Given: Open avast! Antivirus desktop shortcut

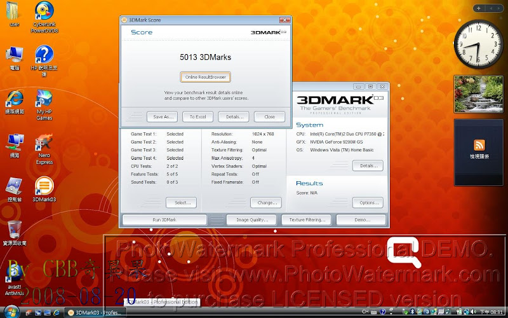Looking at the screenshot, I should pyautogui.click(x=15, y=280).
